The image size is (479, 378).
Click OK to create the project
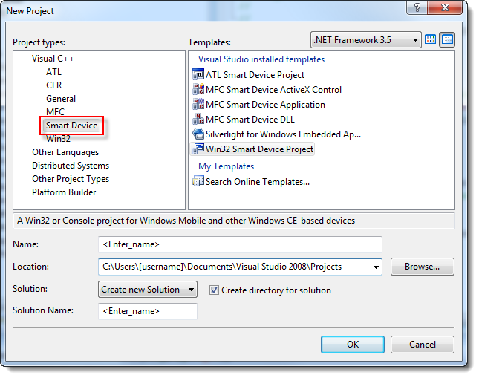(x=353, y=345)
